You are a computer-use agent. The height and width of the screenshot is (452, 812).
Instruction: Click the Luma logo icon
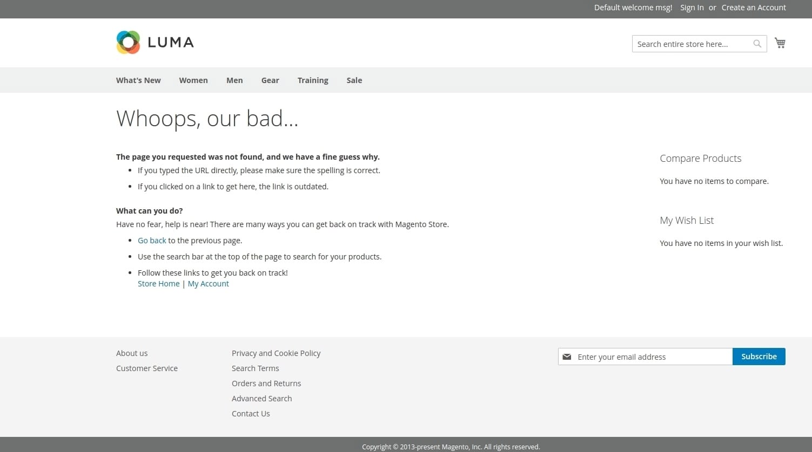[x=129, y=43]
